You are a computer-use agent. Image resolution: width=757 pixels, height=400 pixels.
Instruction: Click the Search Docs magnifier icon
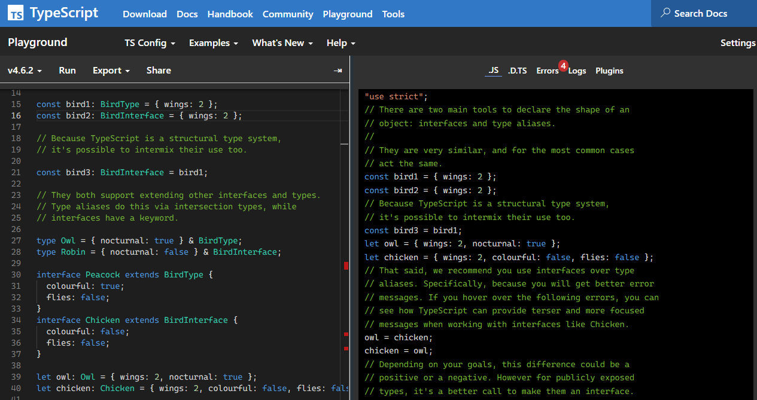[665, 13]
